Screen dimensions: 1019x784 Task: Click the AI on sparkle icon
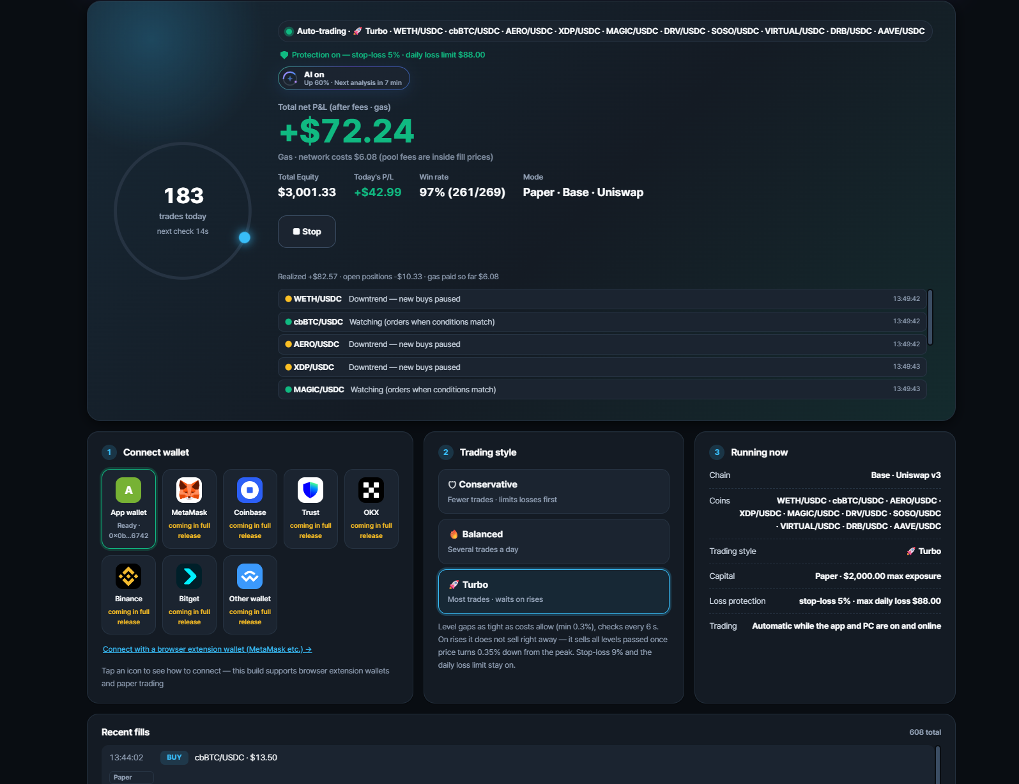[290, 79]
